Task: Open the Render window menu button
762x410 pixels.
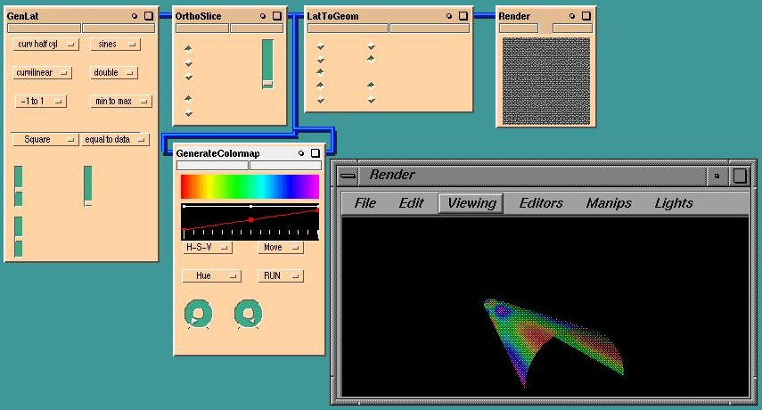Action: (x=348, y=176)
